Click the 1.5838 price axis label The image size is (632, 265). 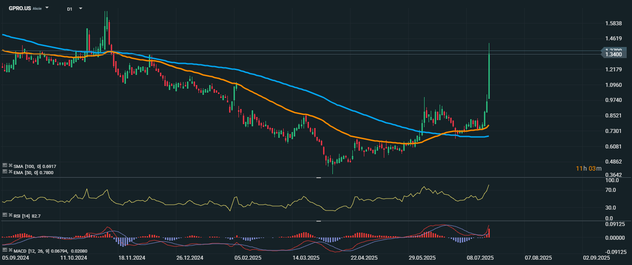point(613,23)
